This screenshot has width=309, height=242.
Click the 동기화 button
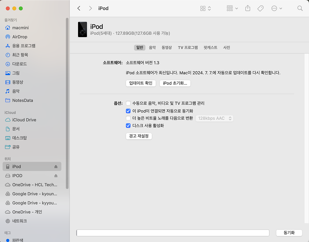pyautogui.click(x=289, y=233)
